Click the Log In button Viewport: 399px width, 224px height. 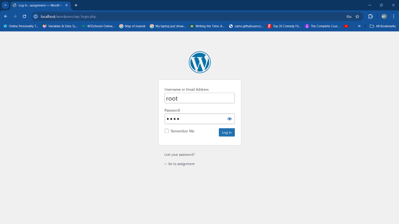tap(227, 132)
